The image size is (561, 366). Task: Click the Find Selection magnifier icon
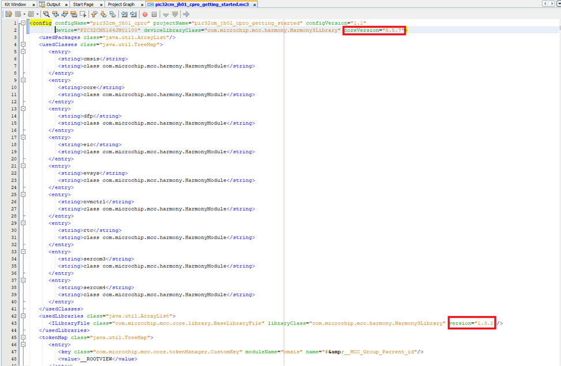point(46,14)
